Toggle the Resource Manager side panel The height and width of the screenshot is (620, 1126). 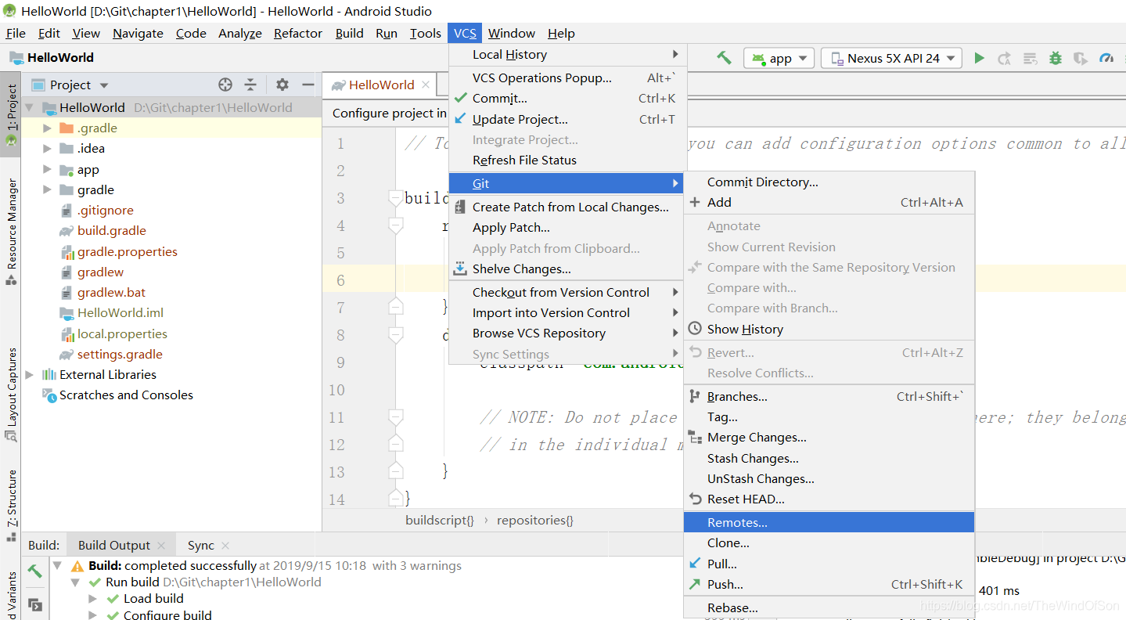tap(11, 231)
